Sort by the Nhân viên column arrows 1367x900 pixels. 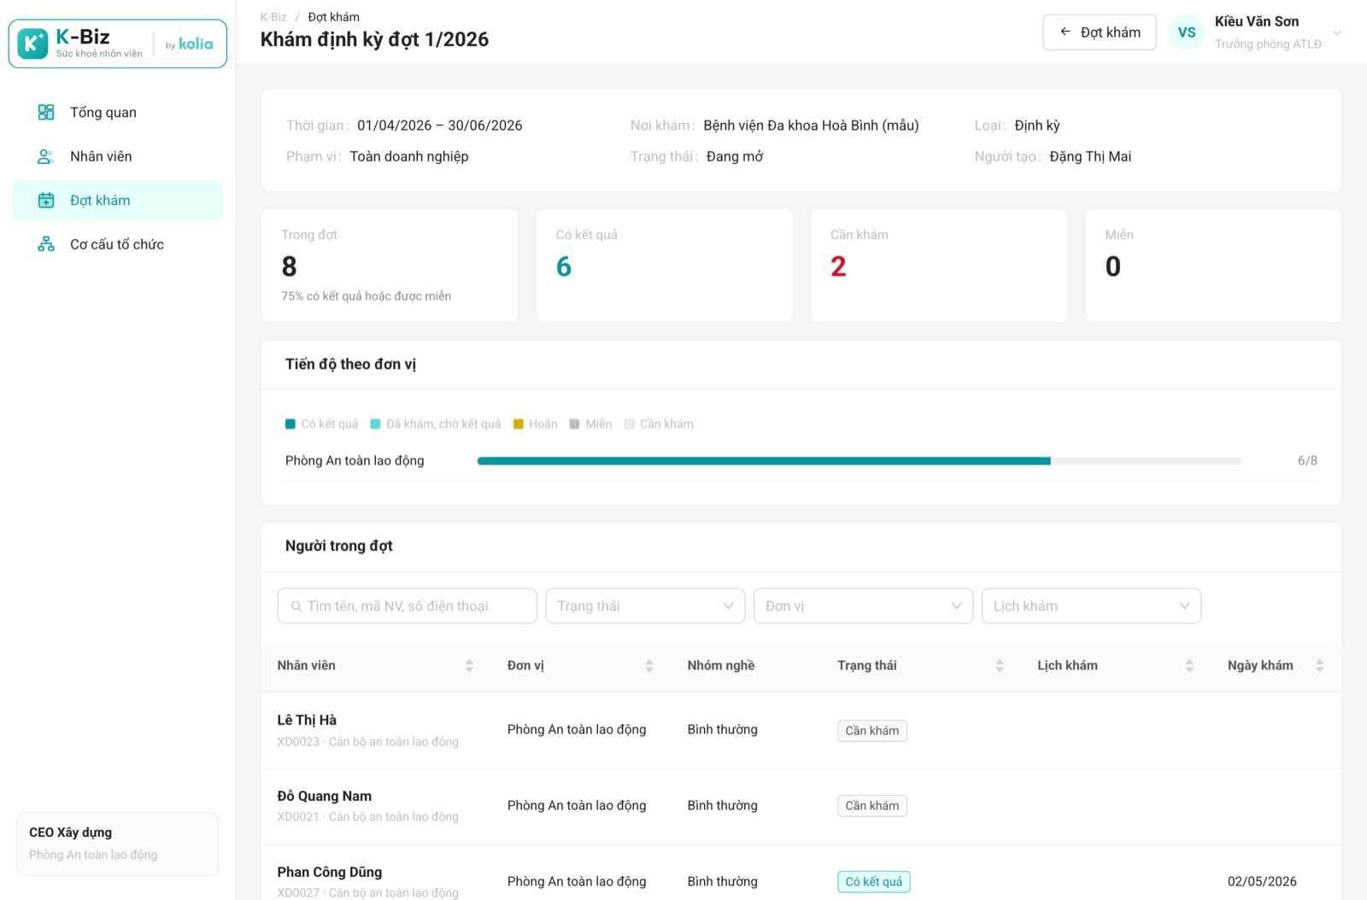tap(469, 665)
